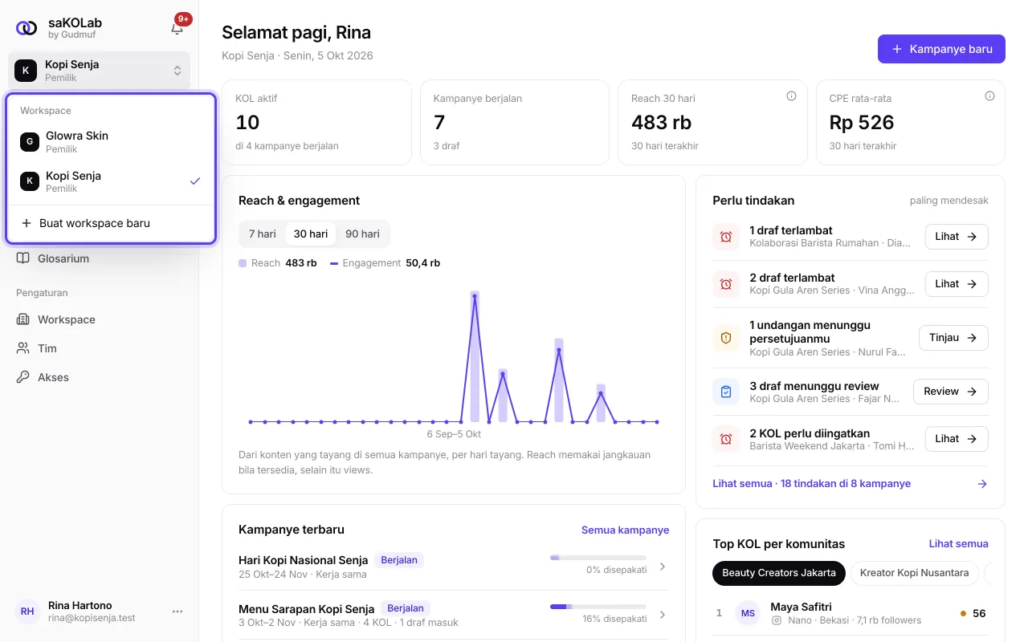Screen dimensions: 1028x642
Task: Show info for Reach 30 hari
Action: click(x=791, y=96)
